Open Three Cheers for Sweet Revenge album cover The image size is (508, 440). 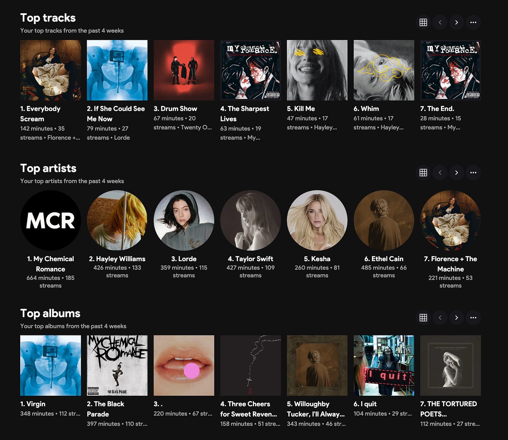coord(251,365)
